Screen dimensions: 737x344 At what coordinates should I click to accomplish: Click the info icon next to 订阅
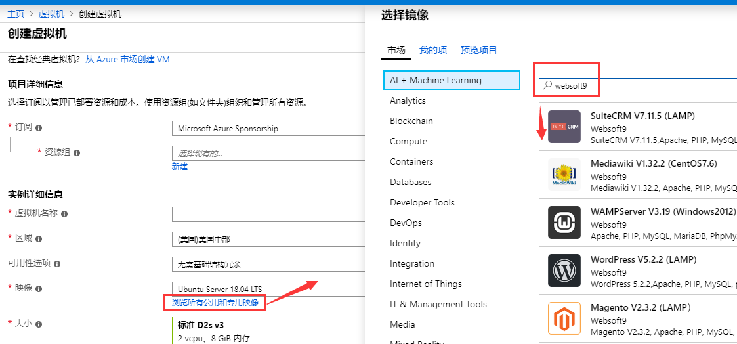point(39,128)
